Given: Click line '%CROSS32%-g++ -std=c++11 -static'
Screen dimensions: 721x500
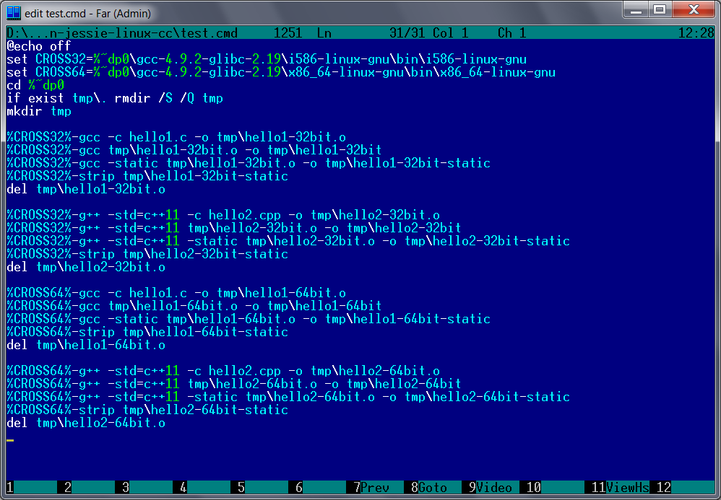Looking at the screenshot, I should (288, 241).
